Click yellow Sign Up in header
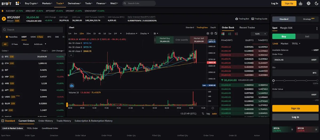The image size is (320, 140). 289,3
